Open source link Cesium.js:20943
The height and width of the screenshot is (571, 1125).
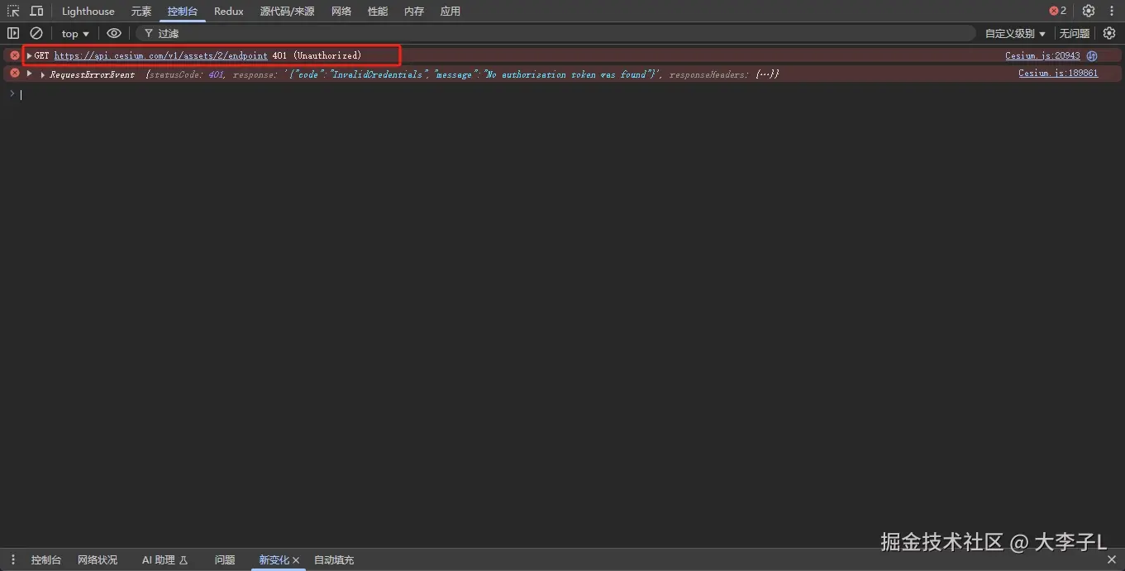click(1042, 56)
